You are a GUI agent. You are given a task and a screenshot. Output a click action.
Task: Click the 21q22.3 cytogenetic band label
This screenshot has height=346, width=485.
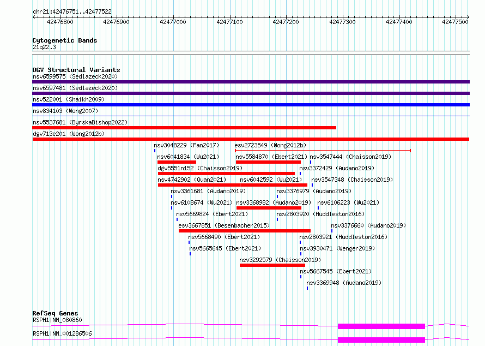pyautogui.click(x=44, y=47)
